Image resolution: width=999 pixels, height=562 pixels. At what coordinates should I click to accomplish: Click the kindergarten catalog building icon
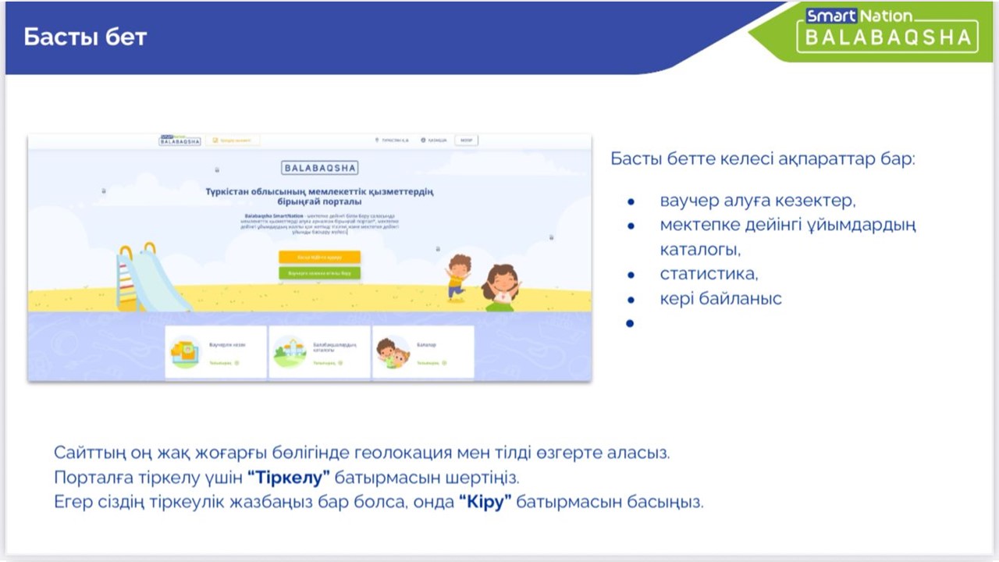click(290, 352)
